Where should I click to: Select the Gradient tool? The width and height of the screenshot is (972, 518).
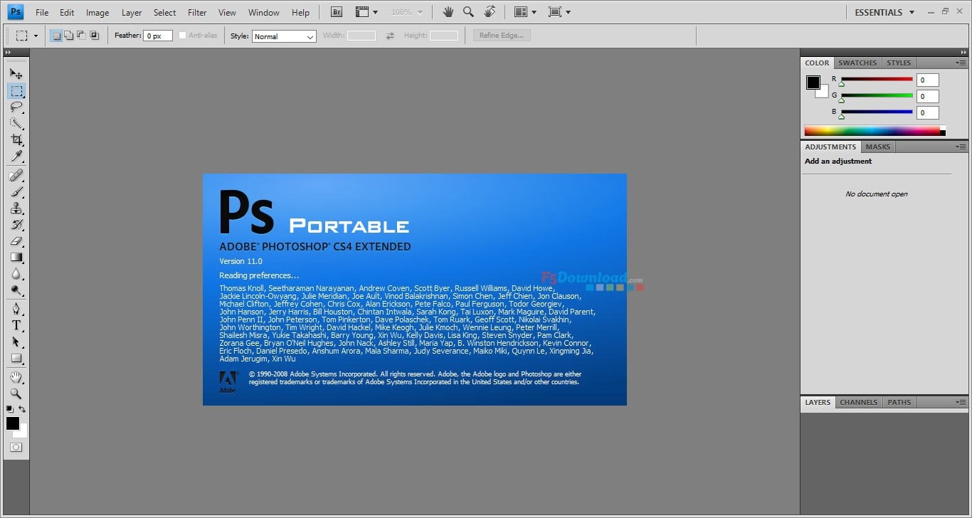16,258
